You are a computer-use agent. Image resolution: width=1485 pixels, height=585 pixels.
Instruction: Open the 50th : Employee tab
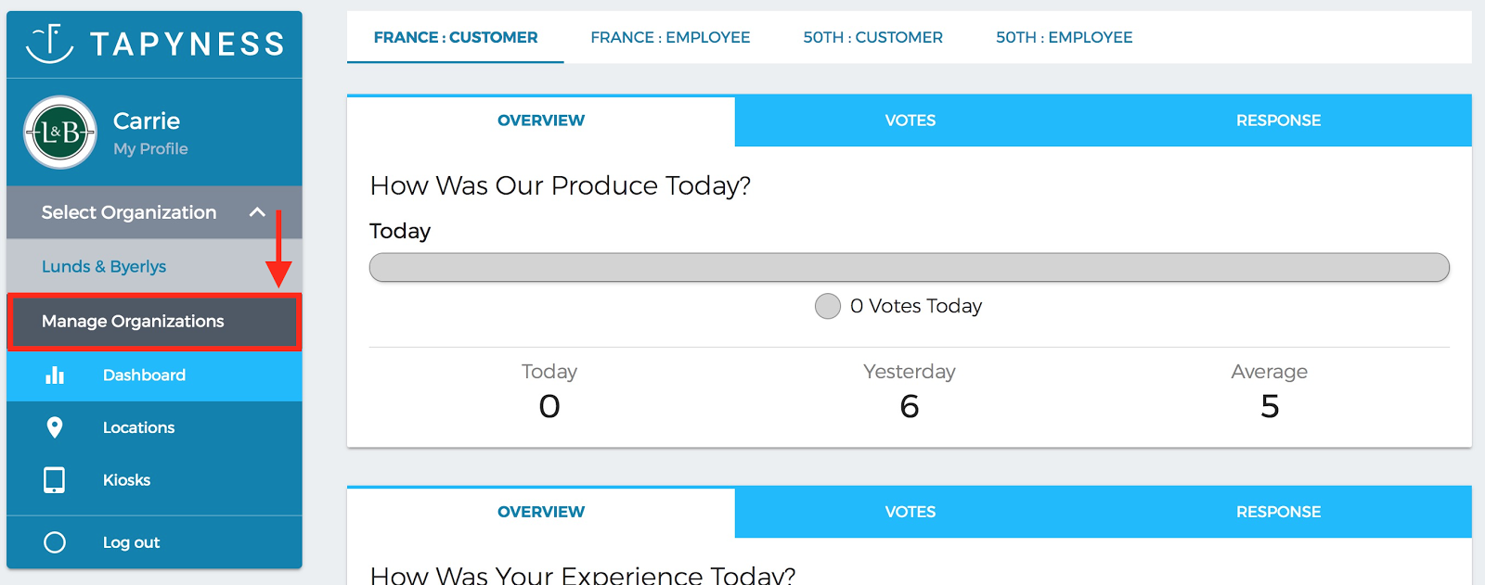(1064, 37)
